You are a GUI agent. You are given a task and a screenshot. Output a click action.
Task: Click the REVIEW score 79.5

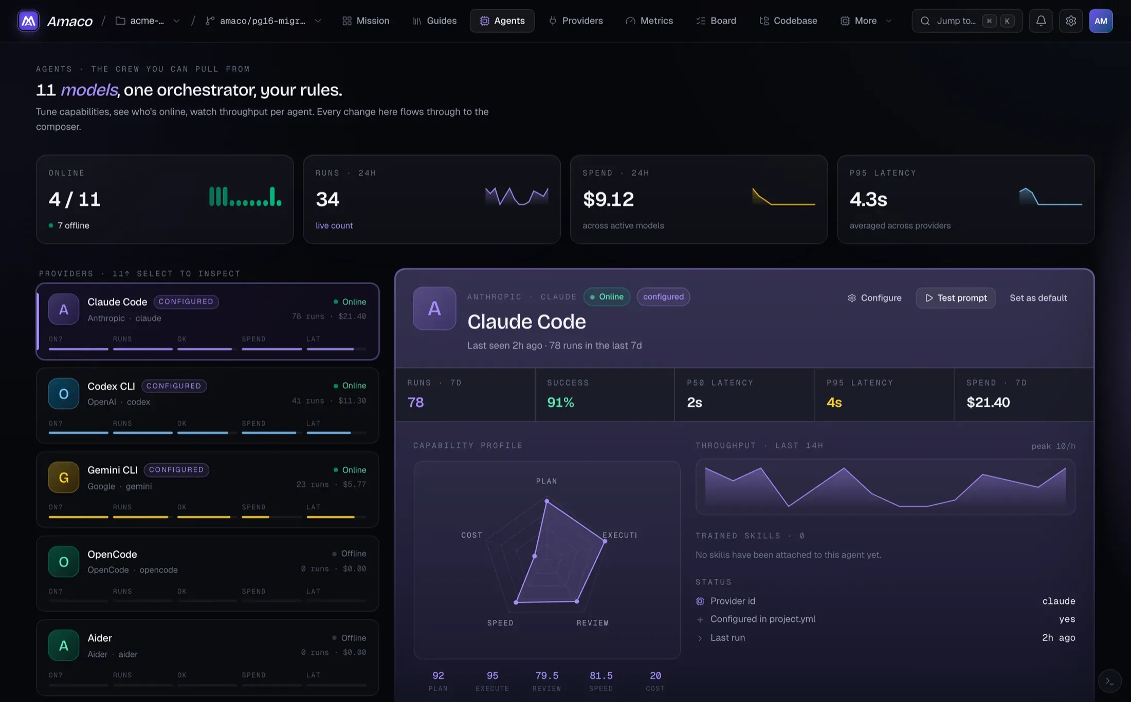pyautogui.click(x=547, y=675)
